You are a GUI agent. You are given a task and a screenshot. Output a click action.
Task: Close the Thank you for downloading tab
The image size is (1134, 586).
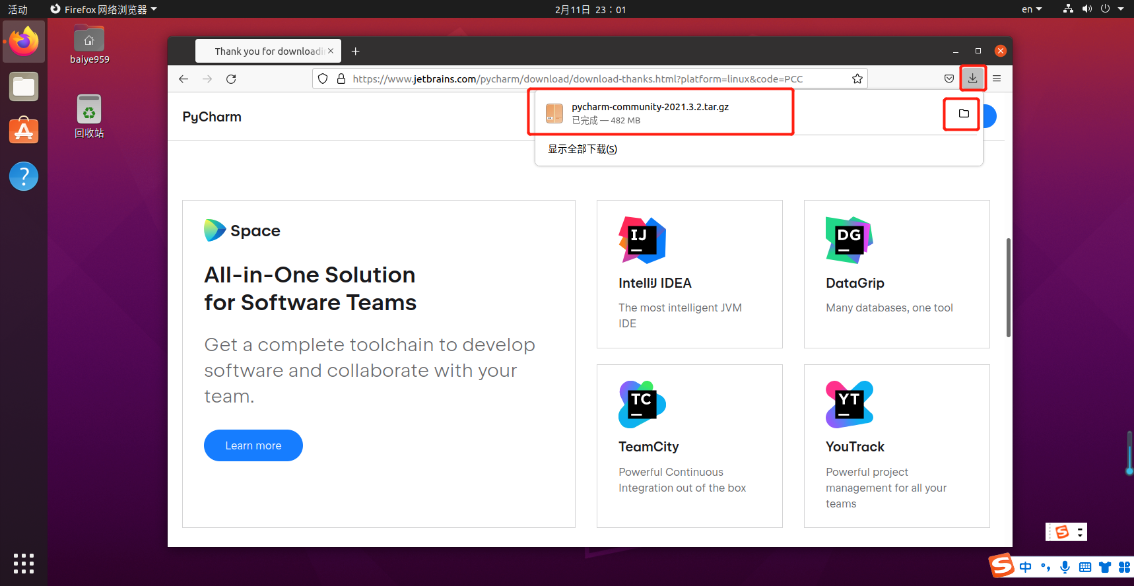click(331, 51)
